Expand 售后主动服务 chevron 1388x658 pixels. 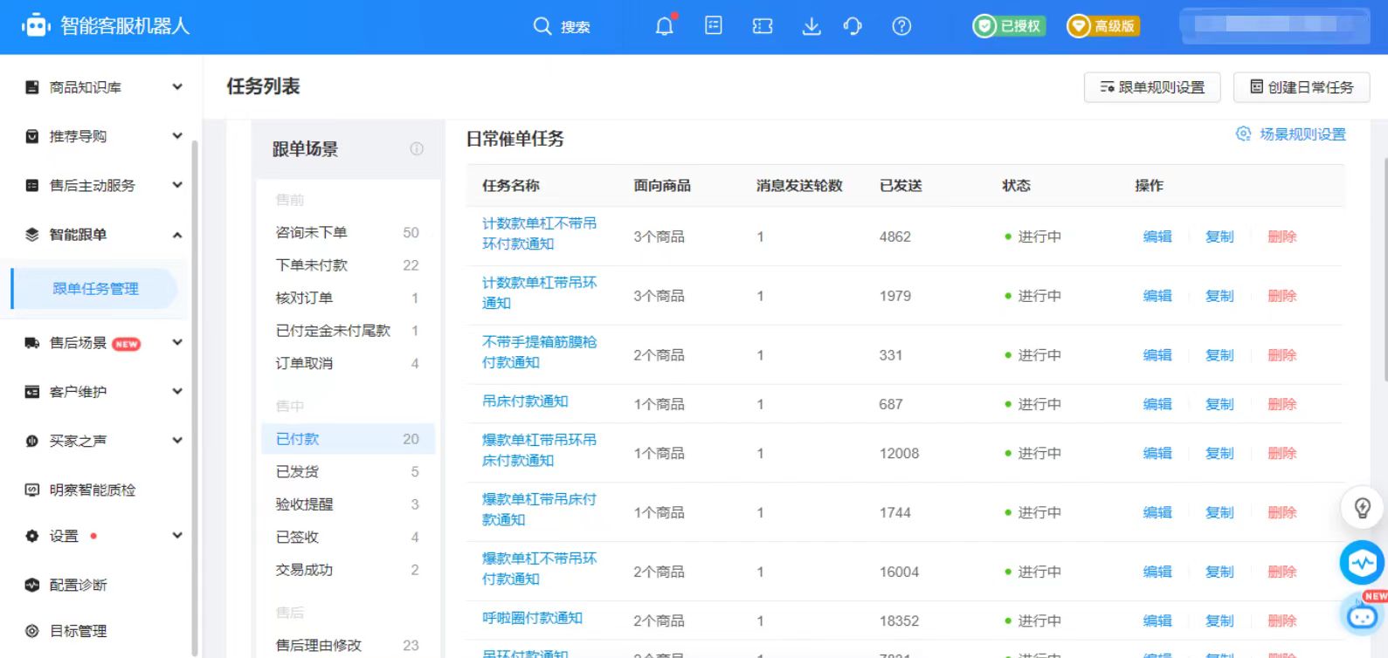point(177,185)
